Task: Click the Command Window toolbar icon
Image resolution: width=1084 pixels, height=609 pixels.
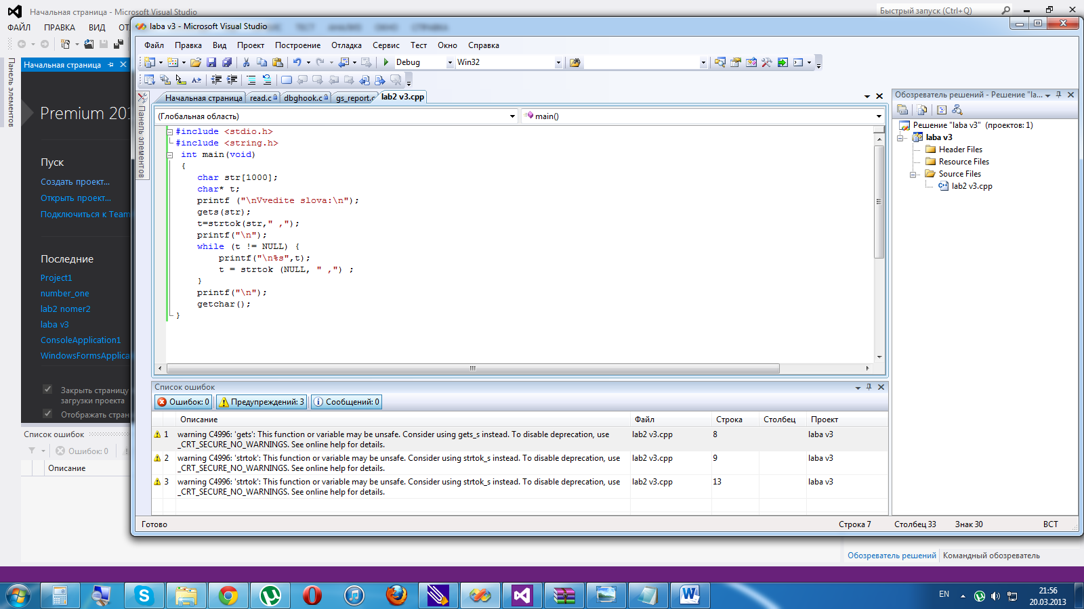Action: (x=798, y=62)
